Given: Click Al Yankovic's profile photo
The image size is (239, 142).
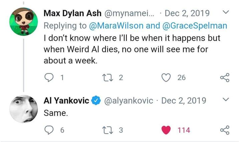Looking at the screenshot, I should 22,108.
